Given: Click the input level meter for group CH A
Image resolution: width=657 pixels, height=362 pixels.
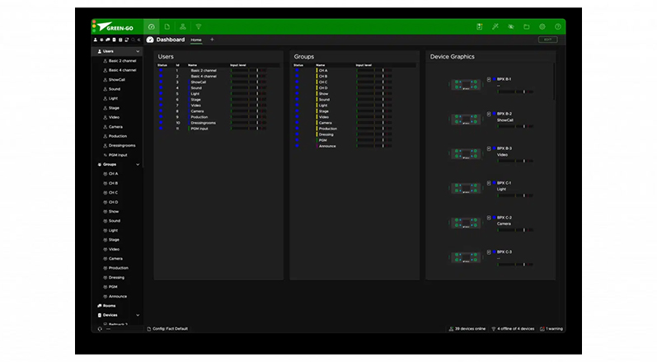Looking at the screenshot, I should (x=374, y=70).
